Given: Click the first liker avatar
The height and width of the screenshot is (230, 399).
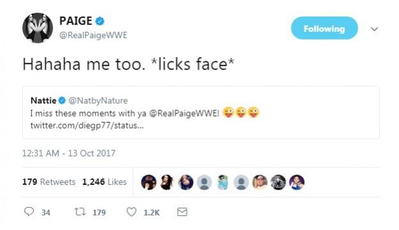Looking at the screenshot, I should [x=148, y=182].
